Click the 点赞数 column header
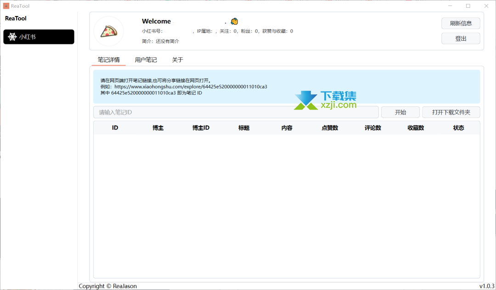The image size is (496, 290). pyautogui.click(x=330, y=128)
